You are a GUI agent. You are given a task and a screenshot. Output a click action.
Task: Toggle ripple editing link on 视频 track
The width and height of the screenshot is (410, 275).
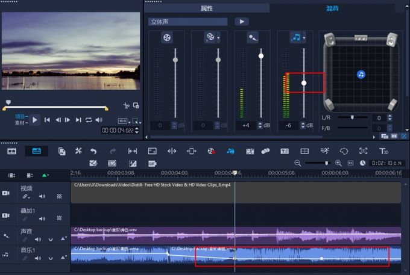pyautogui.click(x=25, y=196)
